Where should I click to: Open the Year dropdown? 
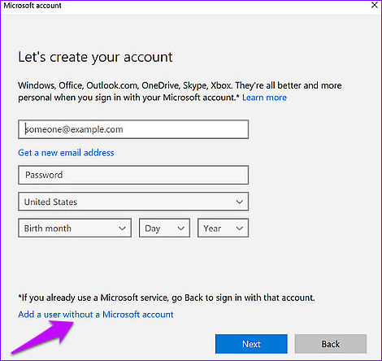click(223, 228)
